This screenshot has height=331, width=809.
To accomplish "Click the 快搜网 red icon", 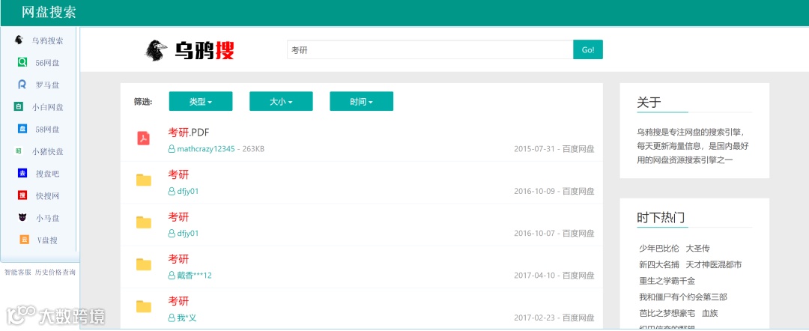I will (22, 195).
